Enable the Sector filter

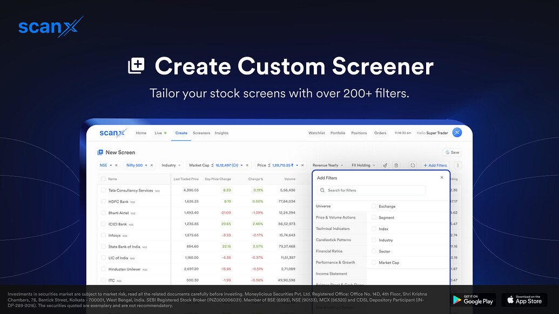tap(374, 251)
